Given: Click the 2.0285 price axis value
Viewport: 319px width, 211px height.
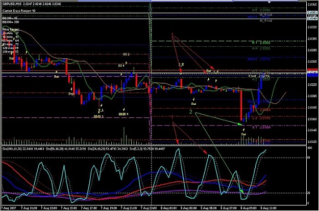Looking at the screenshot, I should pyautogui.click(x=312, y=50).
